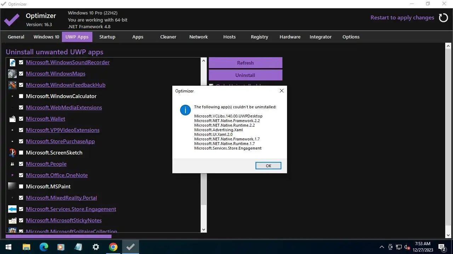Check the Microsoft.WindowsCalculator checkbox
Viewport: 453px width, 254px height.
point(21,96)
